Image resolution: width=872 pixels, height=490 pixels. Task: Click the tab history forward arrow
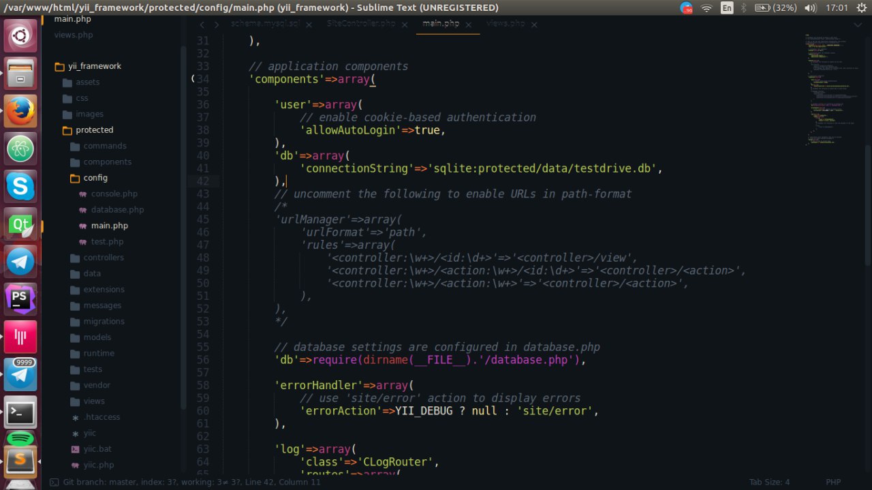(x=217, y=24)
